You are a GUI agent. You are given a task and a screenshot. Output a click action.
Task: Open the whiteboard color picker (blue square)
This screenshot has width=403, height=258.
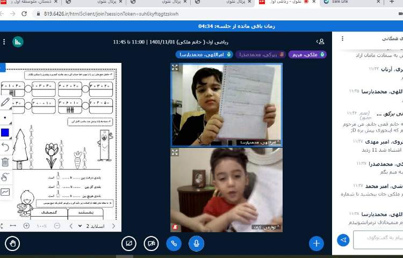point(5,132)
